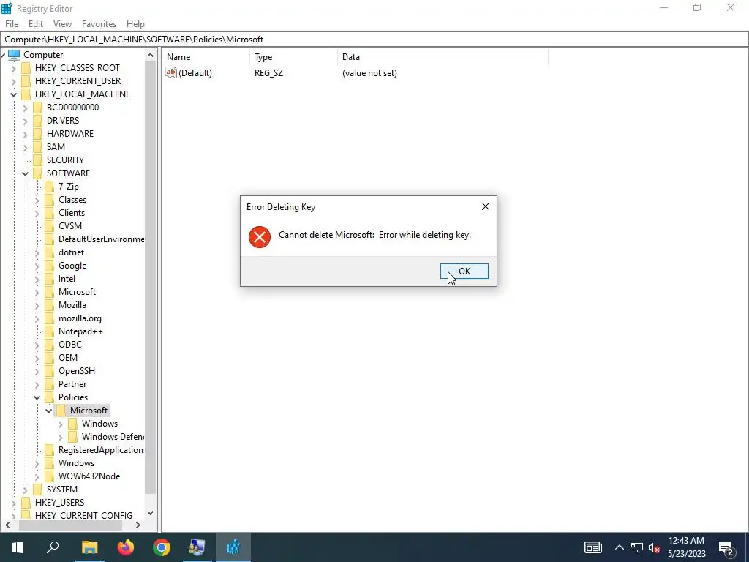The width and height of the screenshot is (749, 562).
Task: Click the tree pane scroll up arrow
Action: click(x=151, y=55)
